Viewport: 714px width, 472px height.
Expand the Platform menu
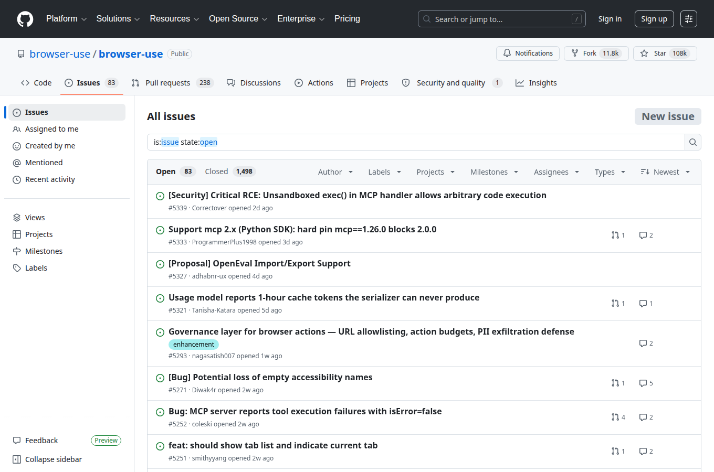(x=66, y=19)
